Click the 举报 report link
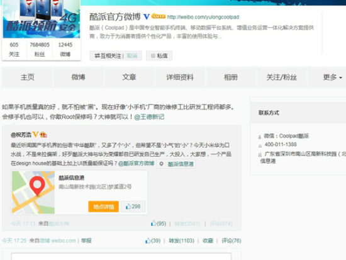The width and height of the screenshot is (346, 260). 86,240
